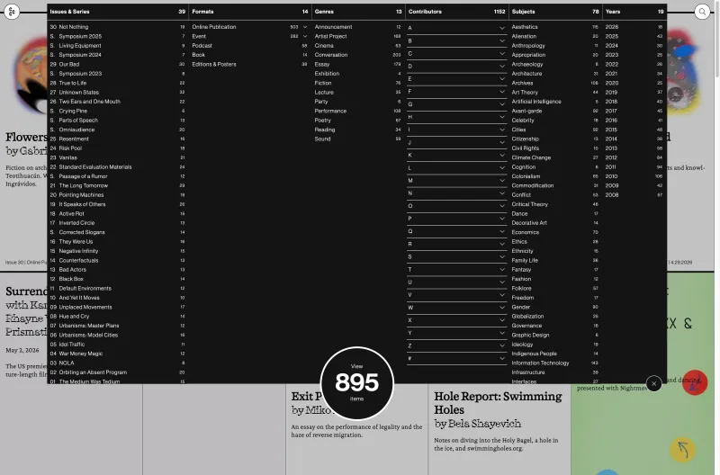This screenshot has height=475, width=720.
Task: Click the site logo icon at top left
Action: pyautogui.click(x=12, y=12)
